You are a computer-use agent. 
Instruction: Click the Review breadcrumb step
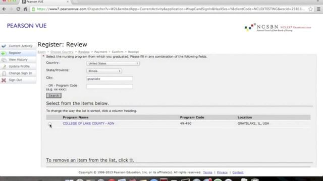coord(84,52)
